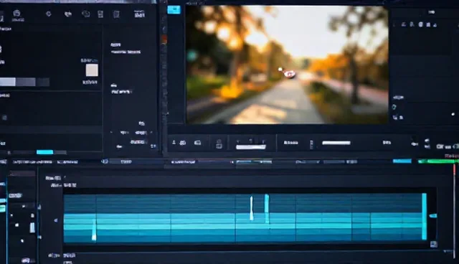Click the person icon below the preview window

coord(174,142)
